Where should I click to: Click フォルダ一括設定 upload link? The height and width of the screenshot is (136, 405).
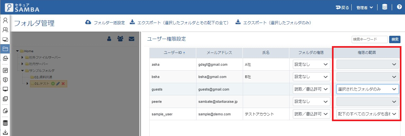105,23
